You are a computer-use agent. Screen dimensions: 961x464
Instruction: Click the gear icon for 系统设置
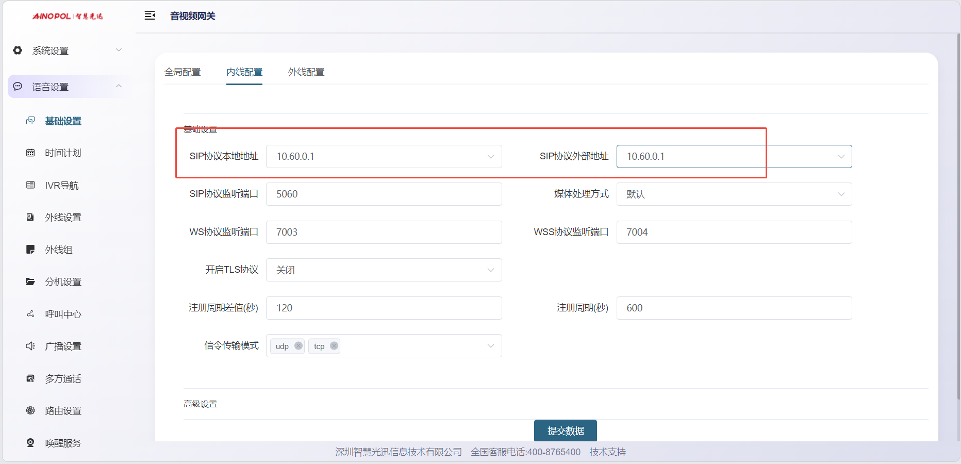click(x=18, y=51)
